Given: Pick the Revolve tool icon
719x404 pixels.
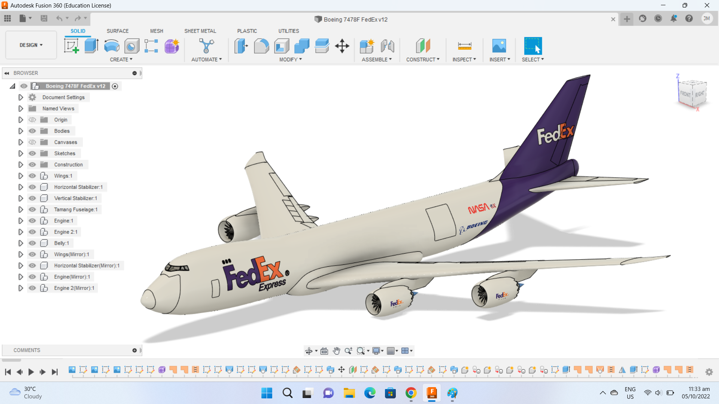Looking at the screenshot, I should 112,46.
